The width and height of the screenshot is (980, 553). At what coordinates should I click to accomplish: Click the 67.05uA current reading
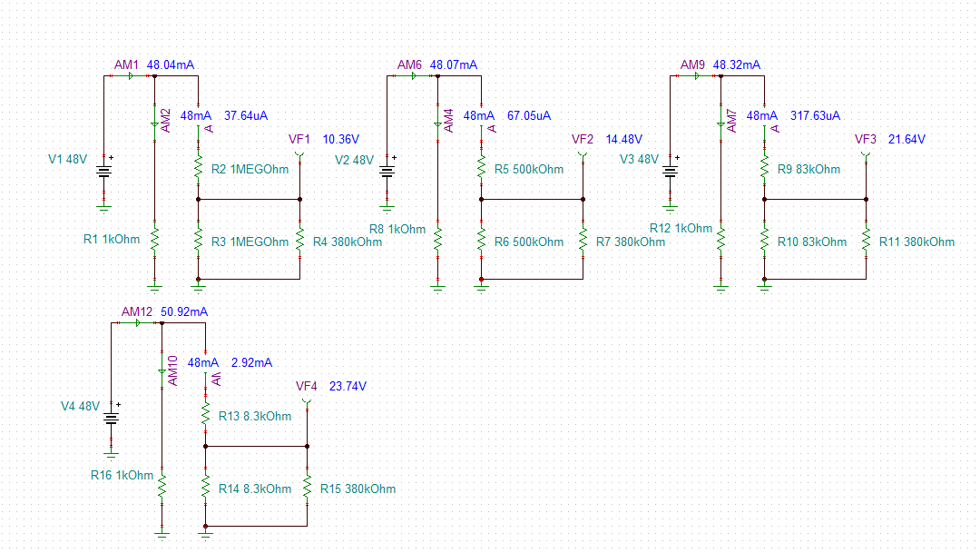point(529,115)
